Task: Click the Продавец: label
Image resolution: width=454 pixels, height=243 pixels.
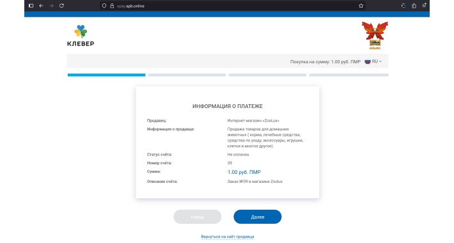Action: 157,120
